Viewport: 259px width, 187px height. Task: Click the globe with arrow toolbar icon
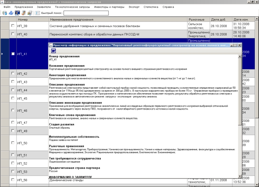(x=5, y=13)
